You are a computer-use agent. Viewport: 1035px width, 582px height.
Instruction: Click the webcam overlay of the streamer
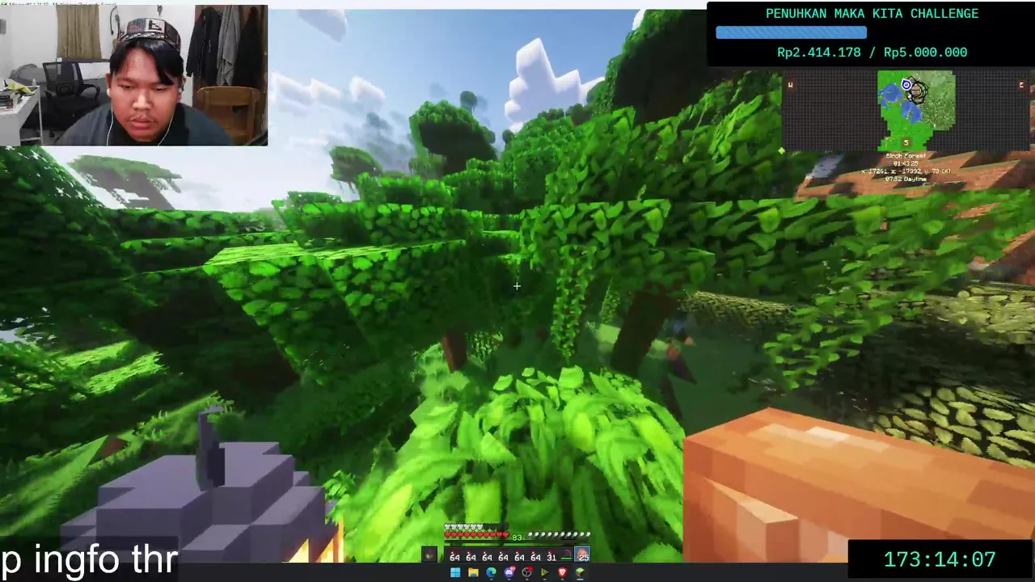pyautogui.click(x=134, y=75)
